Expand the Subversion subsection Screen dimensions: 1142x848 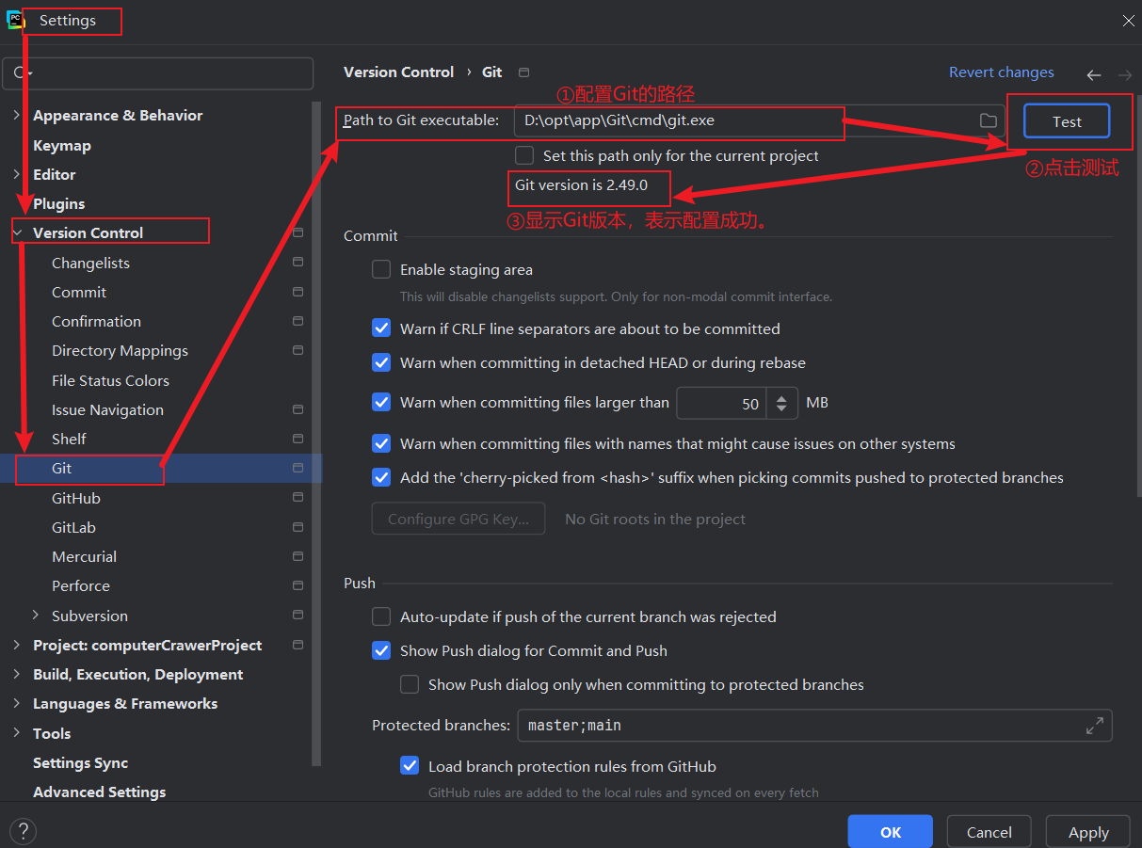(35, 616)
